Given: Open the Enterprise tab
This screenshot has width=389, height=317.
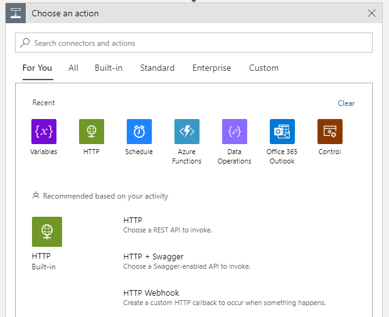Looking at the screenshot, I should point(211,68).
